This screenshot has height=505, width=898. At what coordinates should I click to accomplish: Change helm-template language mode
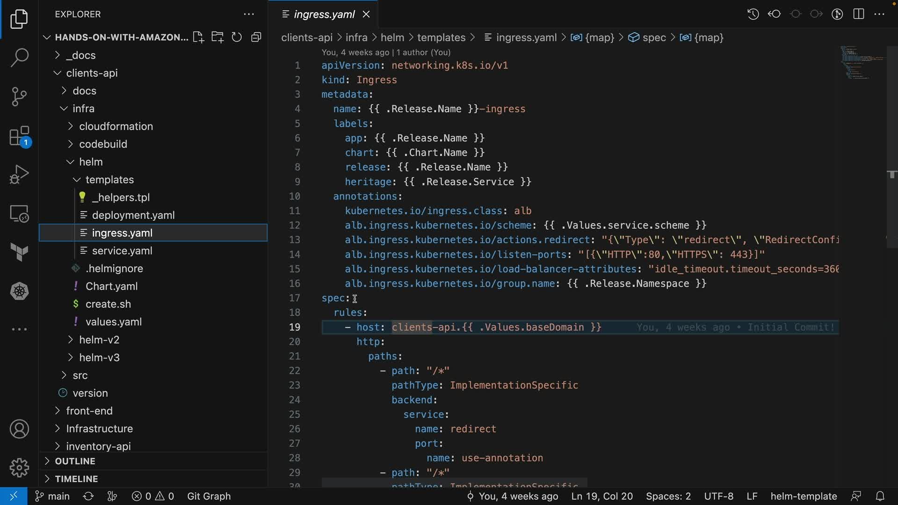click(x=803, y=496)
